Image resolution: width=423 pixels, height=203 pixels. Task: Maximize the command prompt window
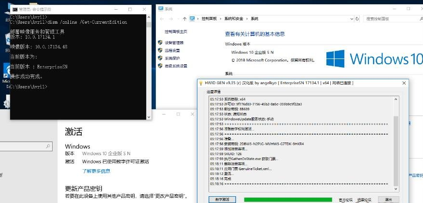tap(130, 9)
